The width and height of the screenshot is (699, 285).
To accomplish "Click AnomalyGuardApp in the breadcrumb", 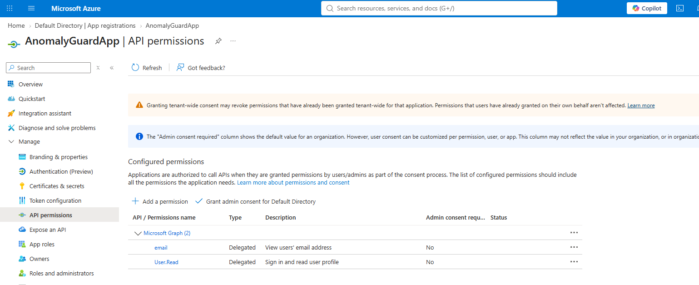I will [172, 25].
